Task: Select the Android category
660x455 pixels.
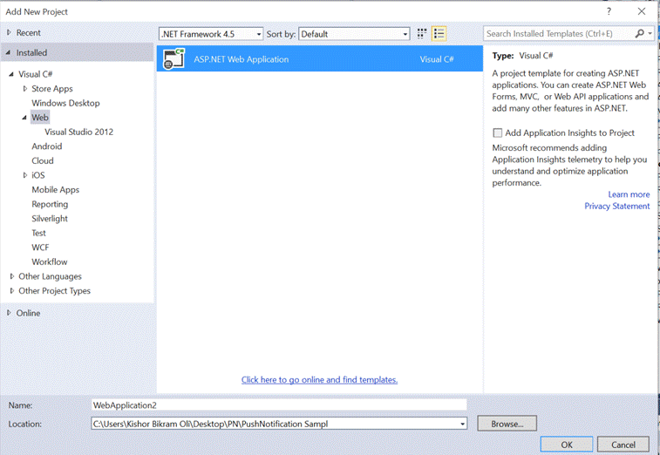Action: click(x=47, y=146)
